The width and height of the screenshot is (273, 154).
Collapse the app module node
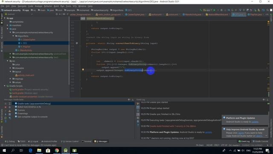(5, 18)
